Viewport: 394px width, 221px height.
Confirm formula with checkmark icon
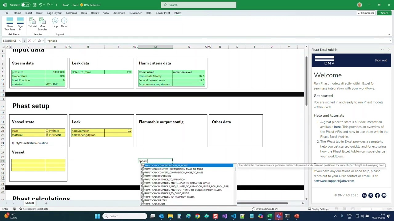coord(34,41)
